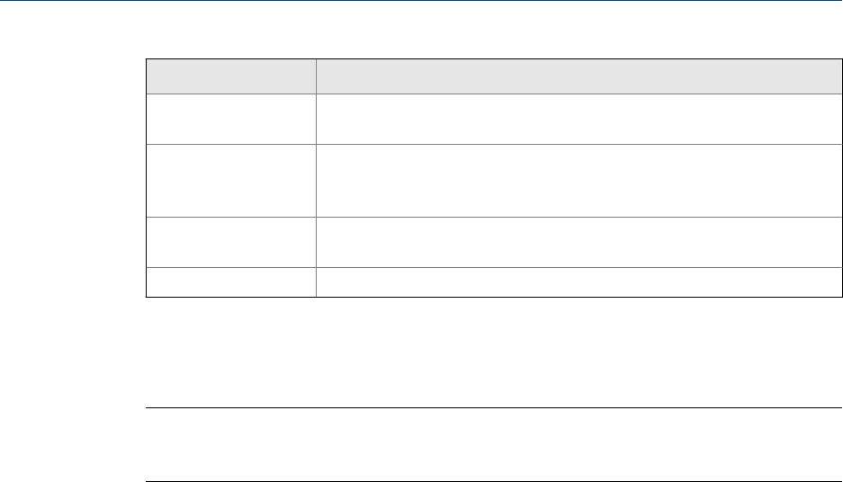
Task: Click the column divider in the gray header row
Action: coord(316,76)
